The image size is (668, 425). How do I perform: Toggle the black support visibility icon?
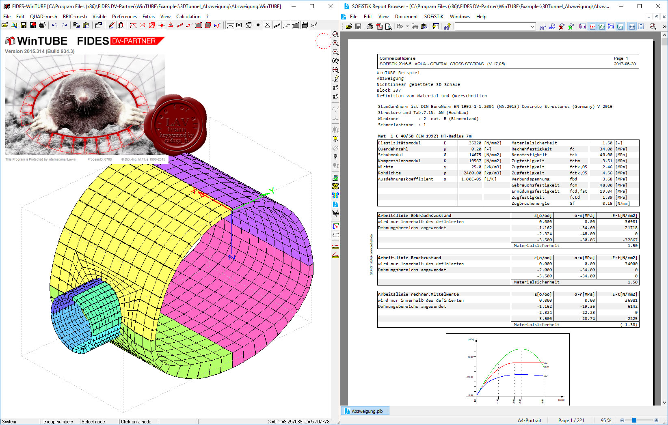point(267,25)
